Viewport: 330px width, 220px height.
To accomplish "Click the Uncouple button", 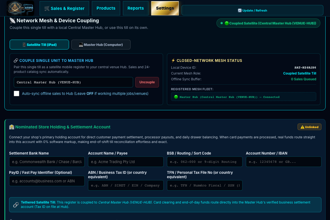I will 147,82.
